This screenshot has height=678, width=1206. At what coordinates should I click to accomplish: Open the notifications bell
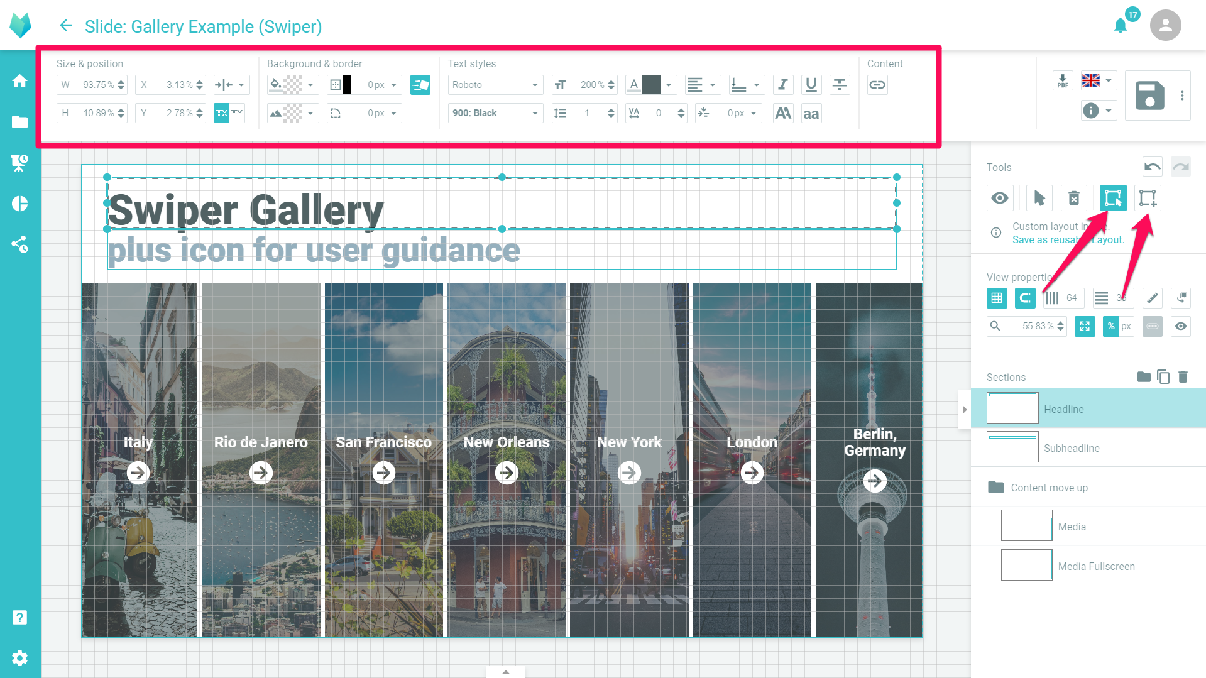(x=1121, y=26)
